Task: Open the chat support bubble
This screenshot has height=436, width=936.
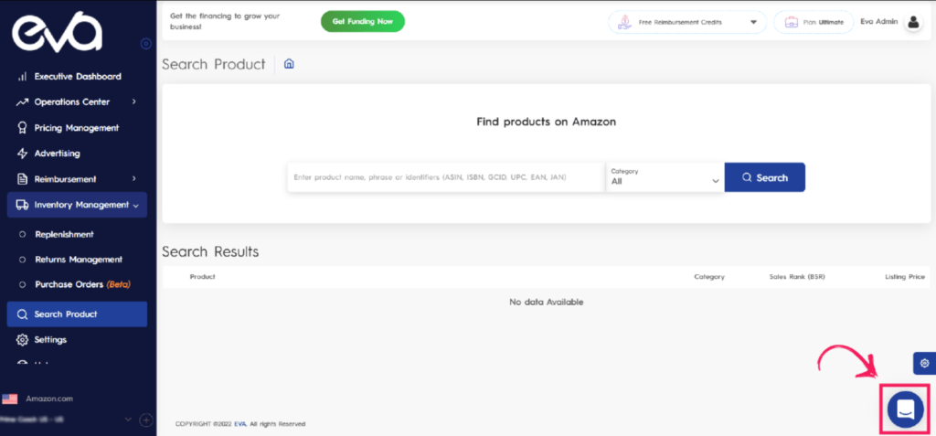Action: [x=906, y=409]
